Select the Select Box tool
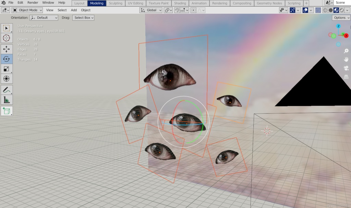351x208 pixels. point(7,28)
